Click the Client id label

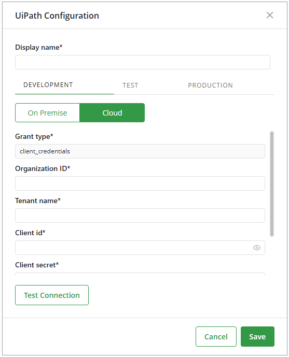[x=30, y=233]
